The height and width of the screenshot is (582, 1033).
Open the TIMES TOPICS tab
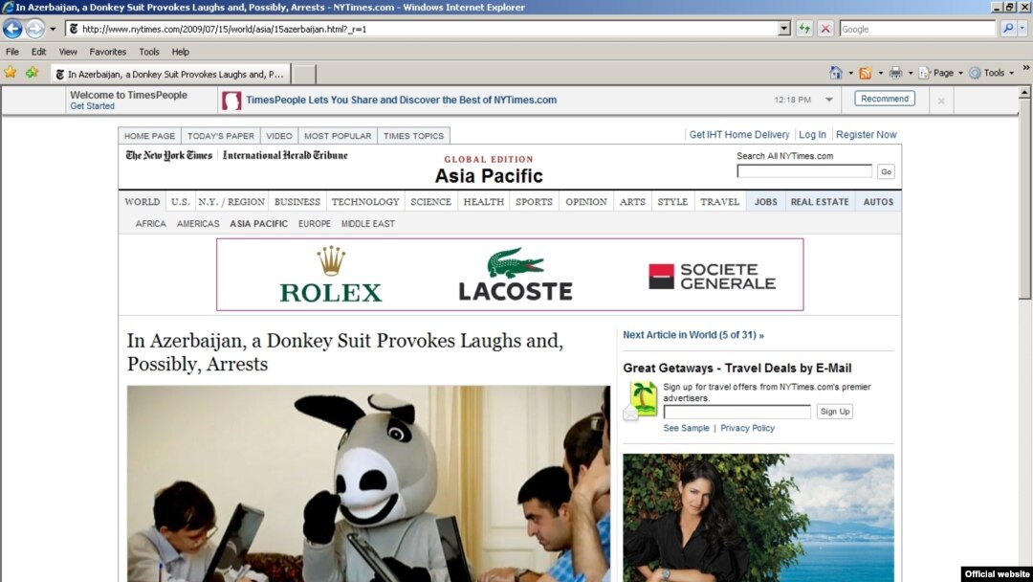(x=414, y=136)
